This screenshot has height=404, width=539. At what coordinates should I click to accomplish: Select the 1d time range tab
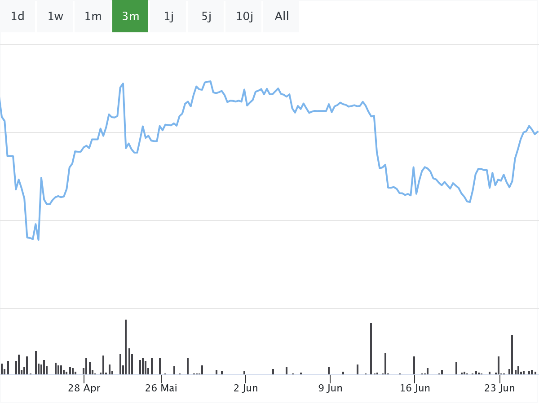point(18,17)
